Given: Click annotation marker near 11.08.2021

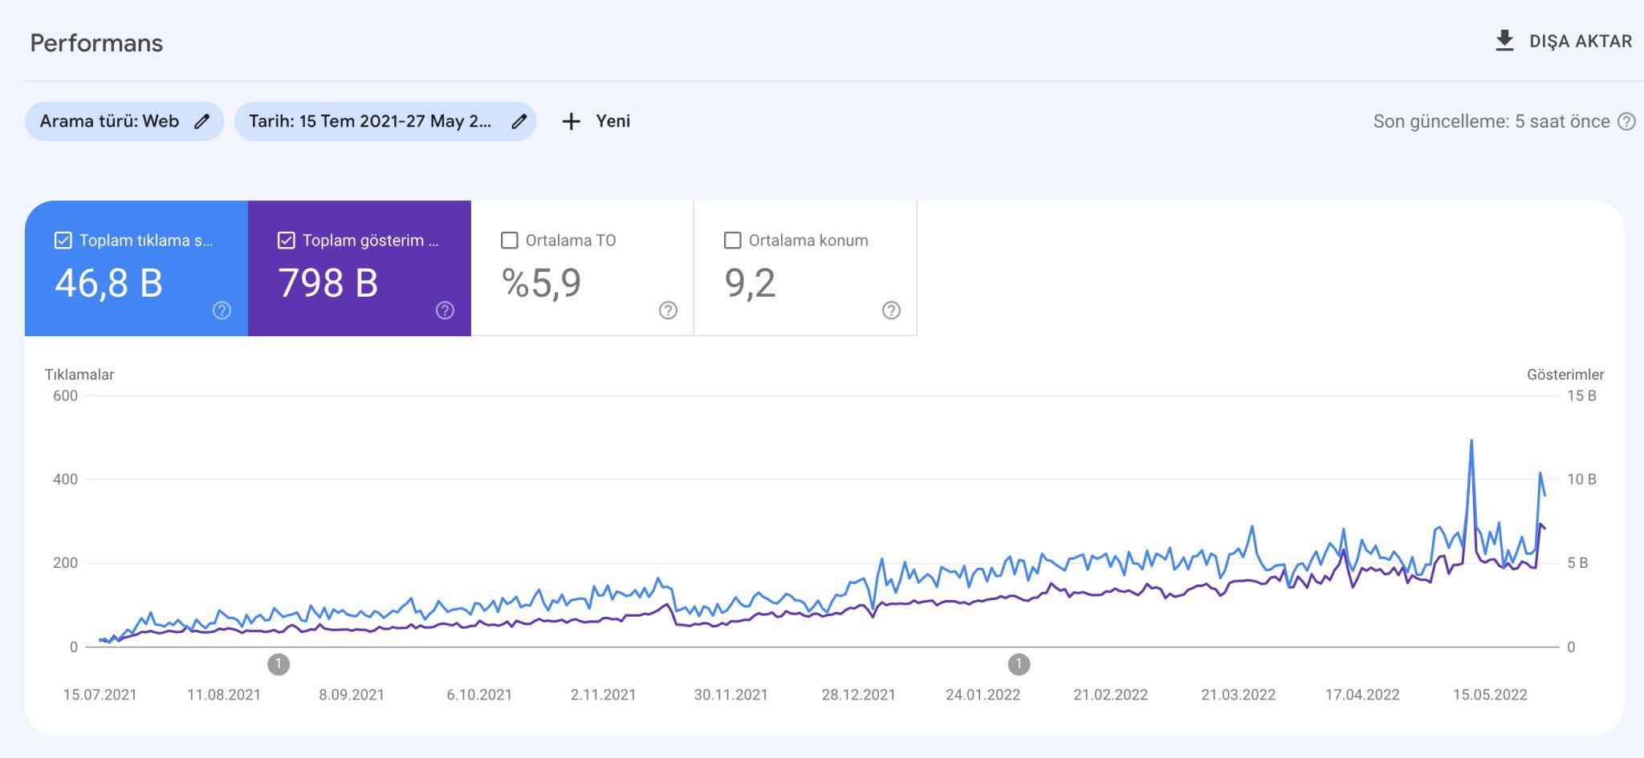Looking at the screenshot, I should (x=279, y=664).
